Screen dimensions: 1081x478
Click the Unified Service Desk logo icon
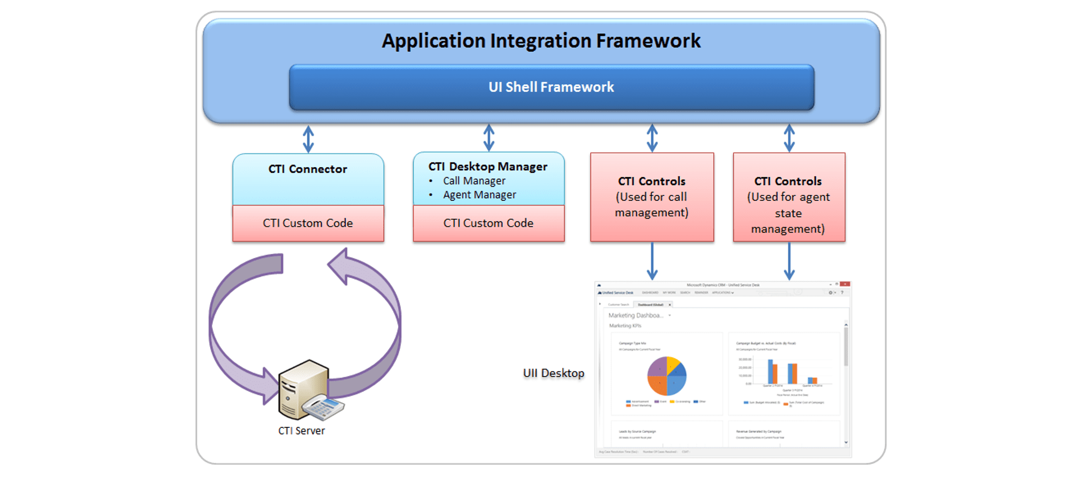pyautogui.click(x=600, y=292)
